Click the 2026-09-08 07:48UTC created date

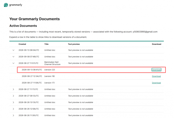(29, 57)
